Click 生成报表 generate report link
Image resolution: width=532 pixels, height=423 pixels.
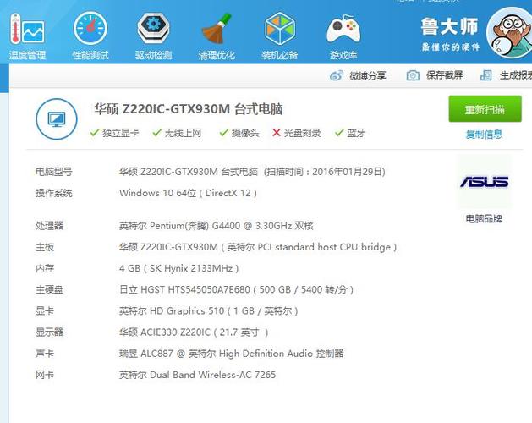coord(516,75)
